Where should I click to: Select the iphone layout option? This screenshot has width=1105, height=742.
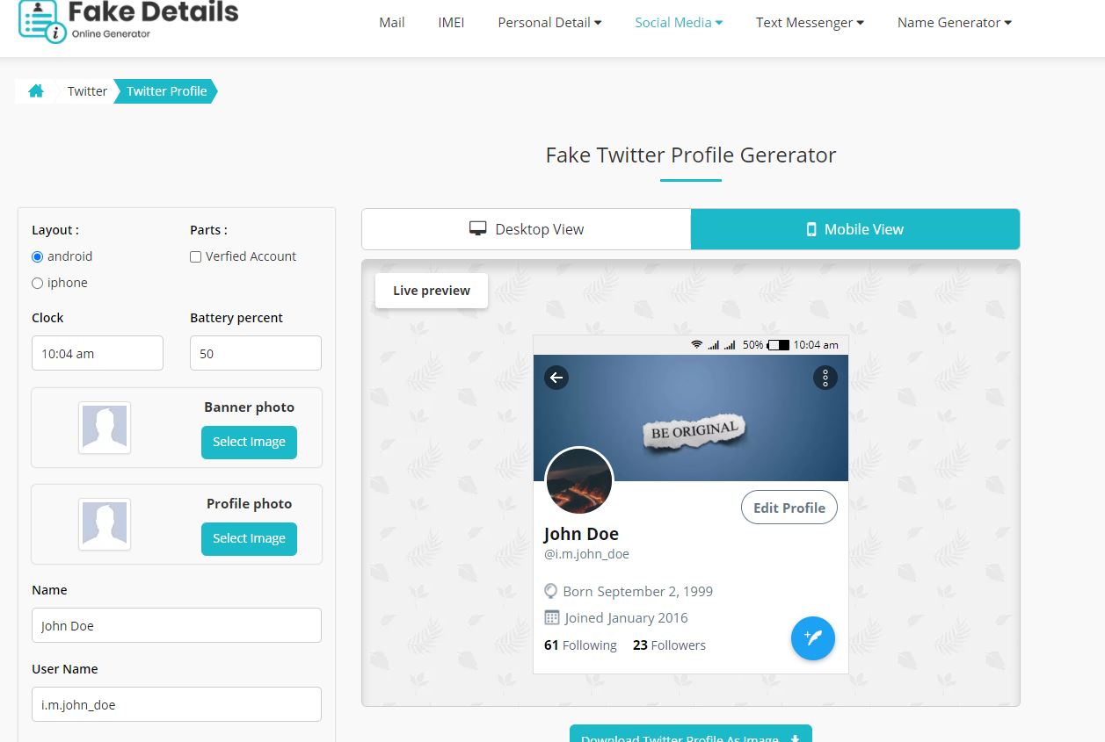(x=37, y=283)
